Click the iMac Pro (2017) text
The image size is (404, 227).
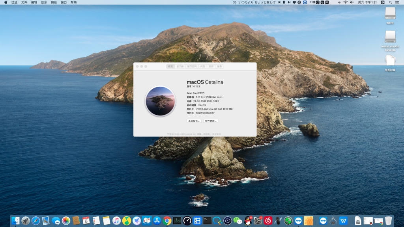tap(196, 93)
